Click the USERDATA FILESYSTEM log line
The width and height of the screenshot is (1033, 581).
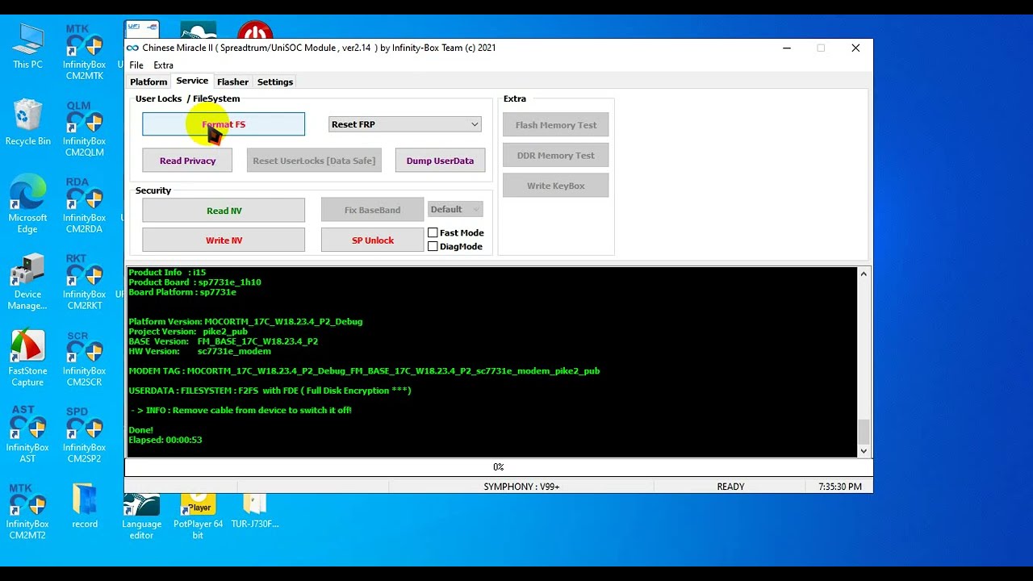[270, 391]
